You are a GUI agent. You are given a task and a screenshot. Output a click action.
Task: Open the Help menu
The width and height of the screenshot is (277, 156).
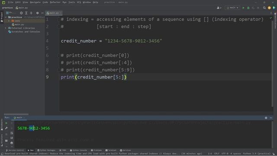(x=95, y=2)
